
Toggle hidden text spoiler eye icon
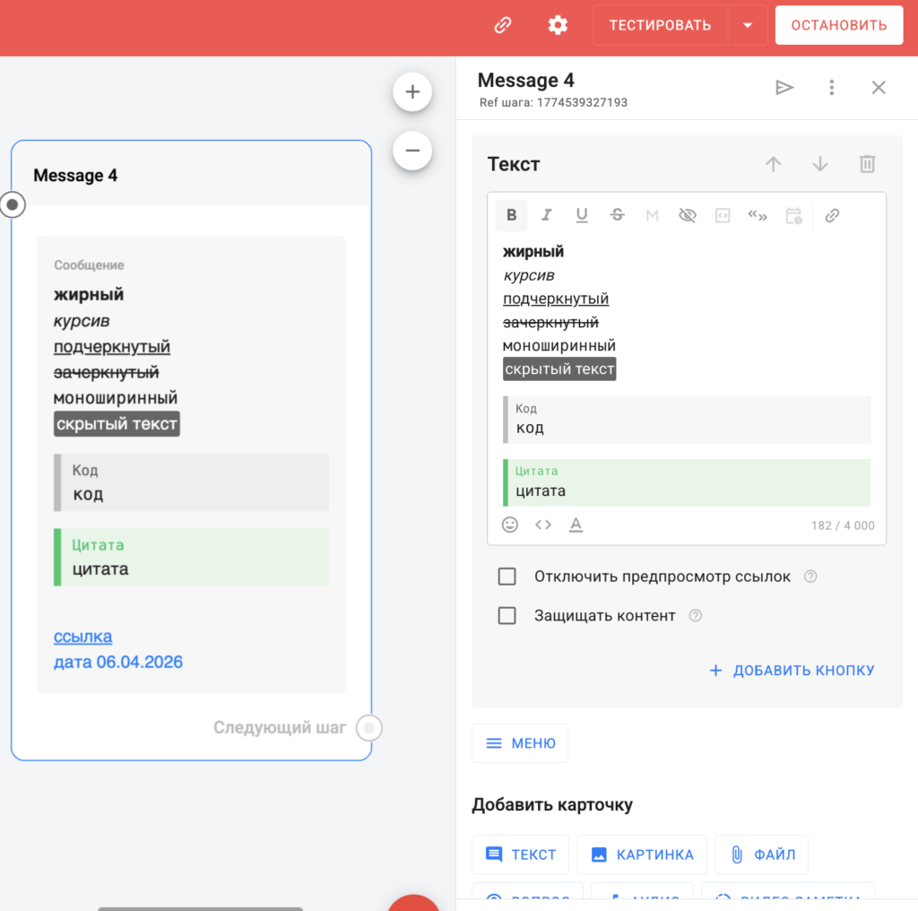pyautogui.click(x=688, y=215)
